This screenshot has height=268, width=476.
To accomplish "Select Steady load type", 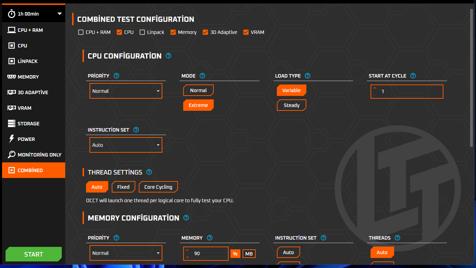I will (x=291, y=105).
